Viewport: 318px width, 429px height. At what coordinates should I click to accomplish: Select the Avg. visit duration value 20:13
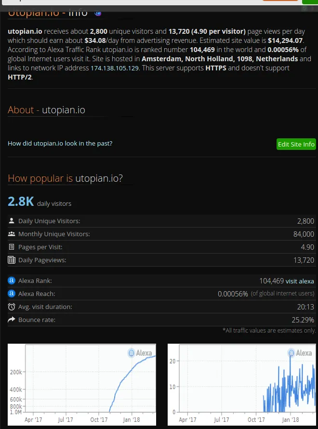[x=305, y=307]
